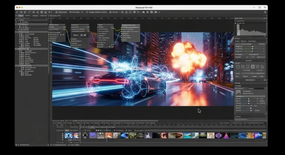Screen dimensions: 285x155
Task: Switch to the second tab in the left panel
Action: (28, 16)
